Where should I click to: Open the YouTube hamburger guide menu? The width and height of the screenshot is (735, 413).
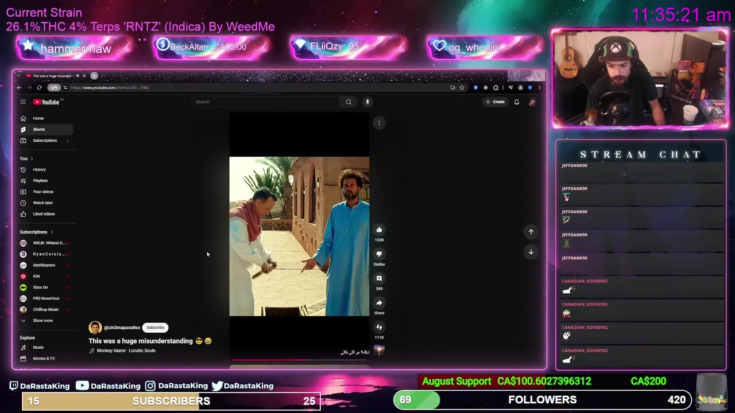(23, 102)
